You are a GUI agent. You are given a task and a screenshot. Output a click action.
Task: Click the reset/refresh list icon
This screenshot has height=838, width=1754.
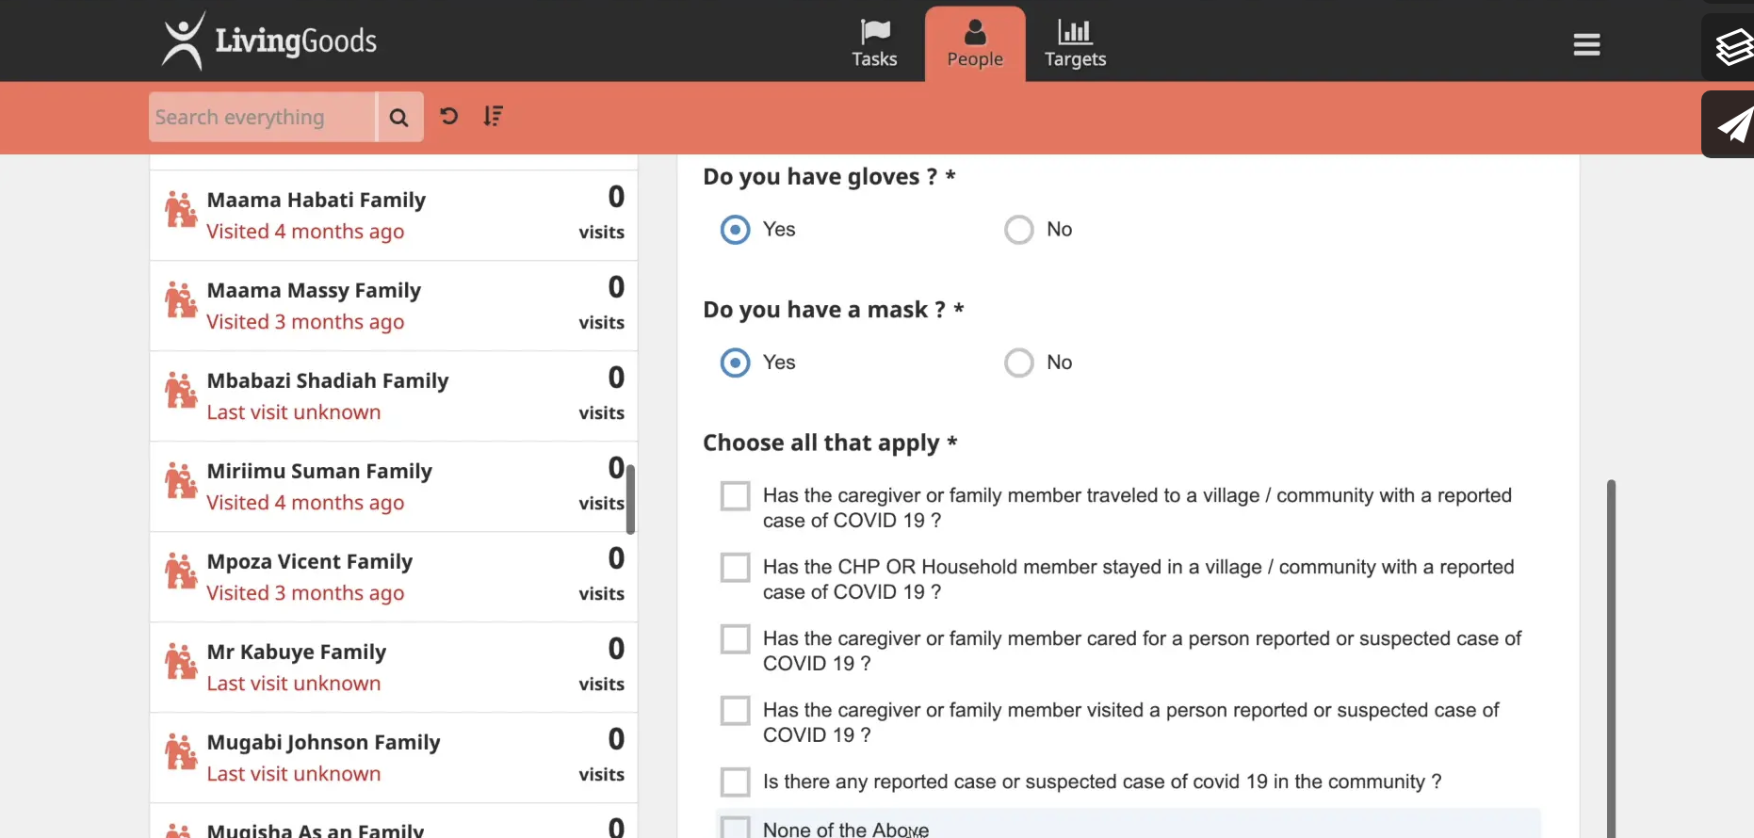(x=449, y=116)
